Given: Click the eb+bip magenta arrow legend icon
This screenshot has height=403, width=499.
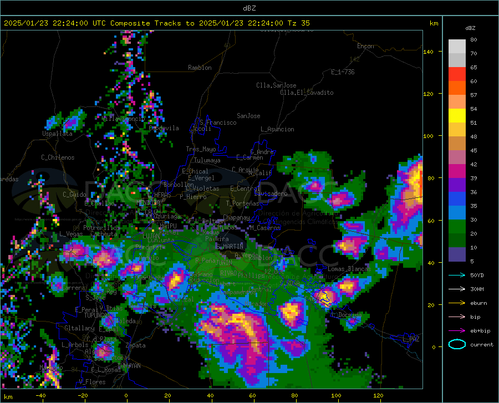Looking at the screenshot, I should coord(457,331).
